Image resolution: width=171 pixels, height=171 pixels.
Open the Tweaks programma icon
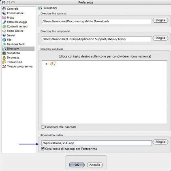[4, 66]
